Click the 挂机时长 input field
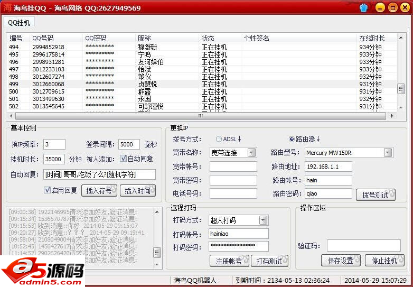This screenshot has width=413, height=287. point(54,159)
